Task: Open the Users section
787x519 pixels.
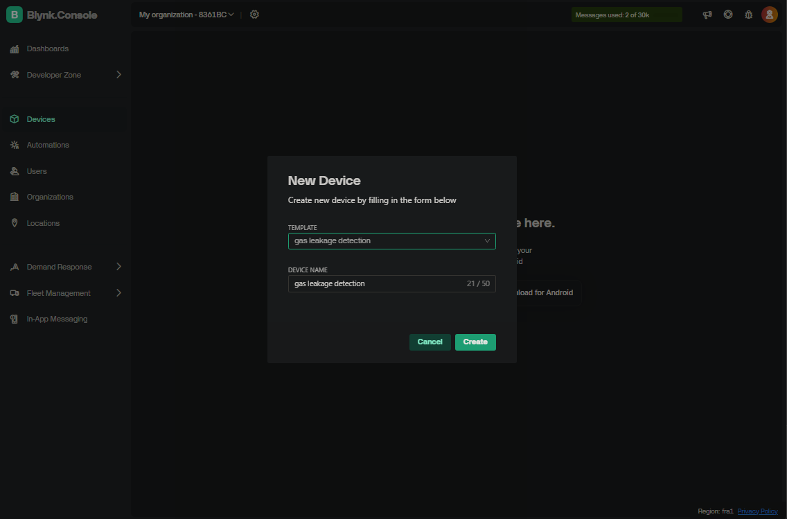Action: [37, 171]
